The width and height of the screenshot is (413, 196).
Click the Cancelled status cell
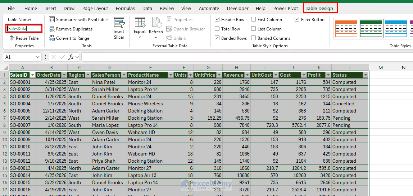pyautogui.click(x=350, y=104)
